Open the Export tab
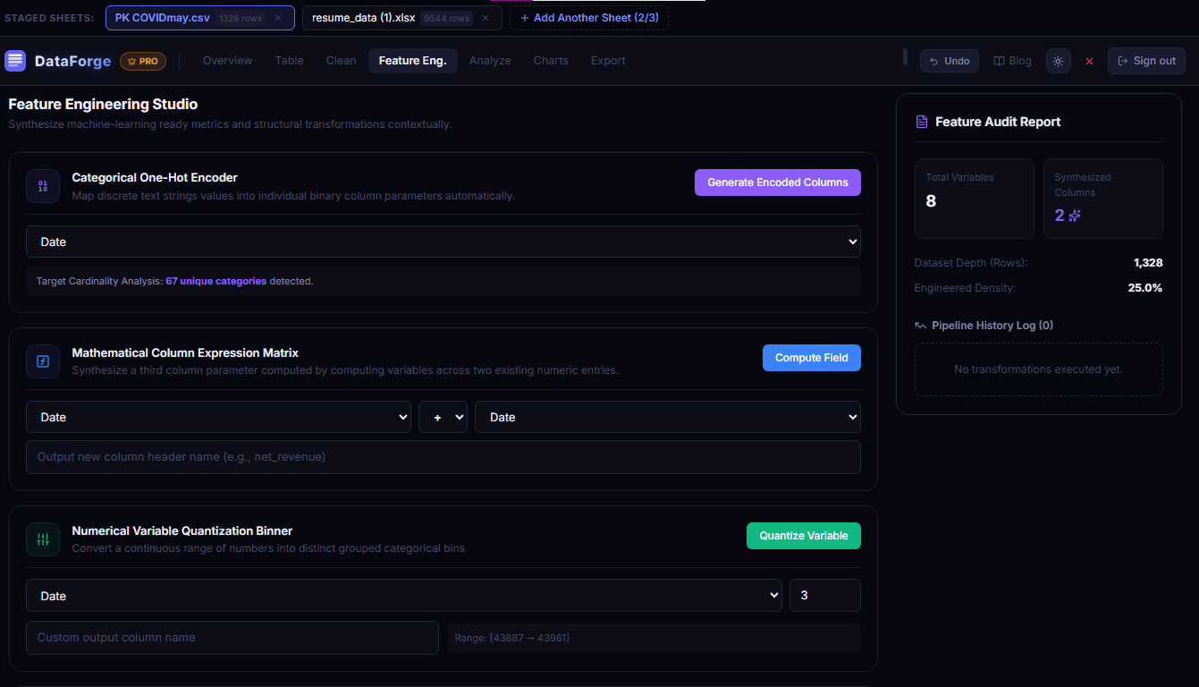 (x=608, y=61)
